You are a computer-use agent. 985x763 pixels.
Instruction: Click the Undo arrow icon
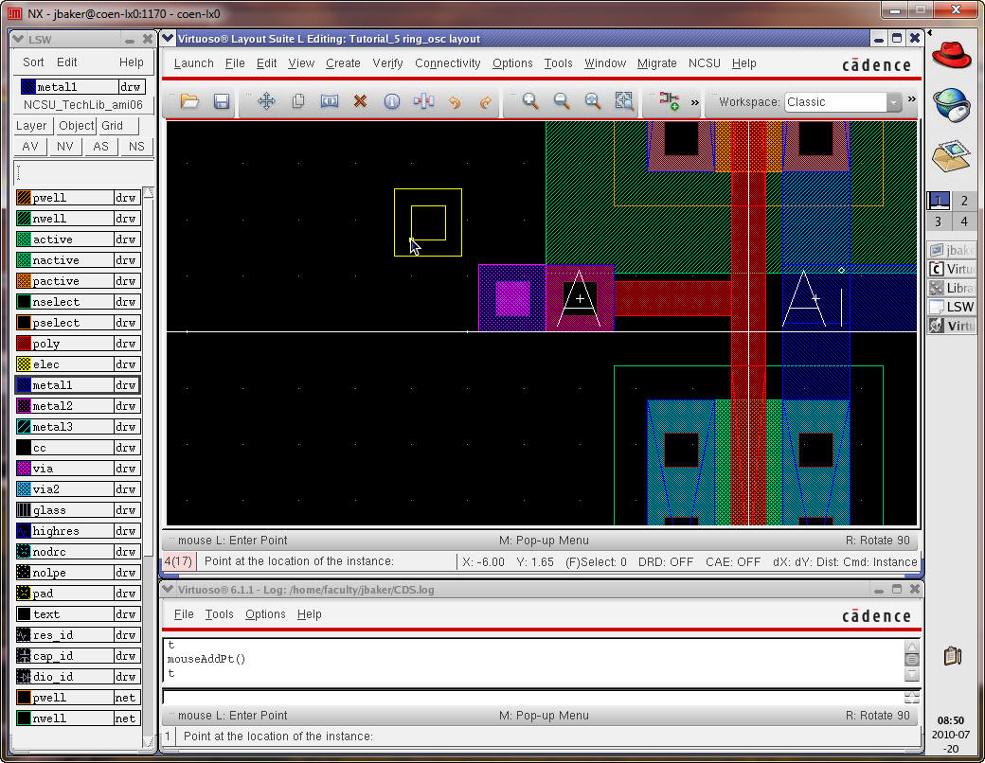click(x=455, y=101)
